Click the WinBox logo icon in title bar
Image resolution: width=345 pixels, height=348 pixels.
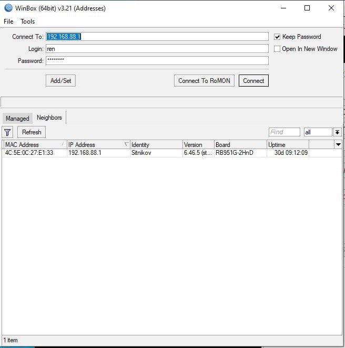8,8
